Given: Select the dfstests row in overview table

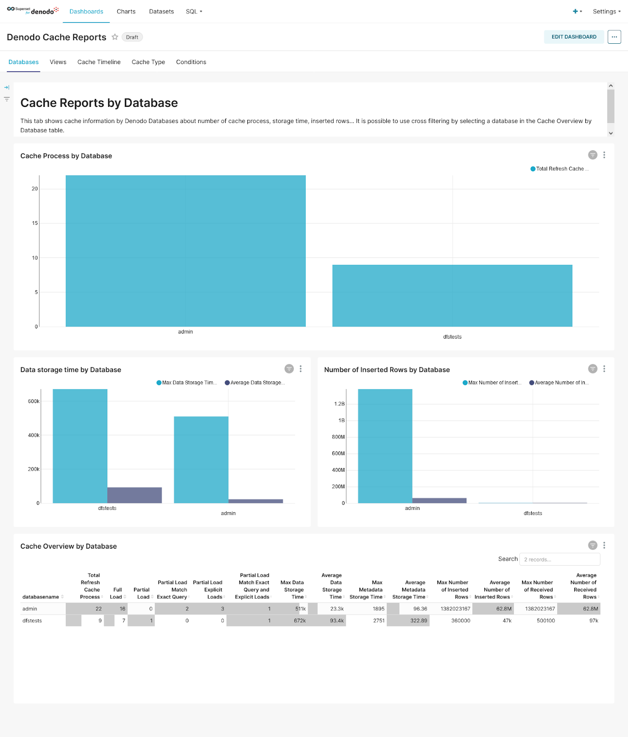Looking at the screenshot, I should point(310,621).
